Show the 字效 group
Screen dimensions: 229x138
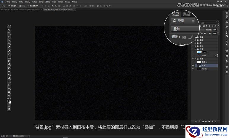(193, 49)
